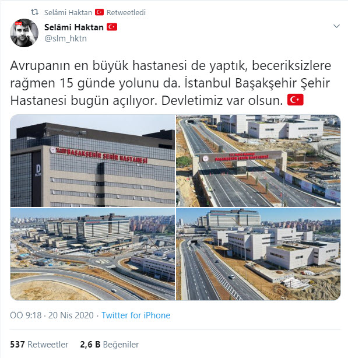
Task: Open the @slm_hktn handle link
Action: (66, 38)
